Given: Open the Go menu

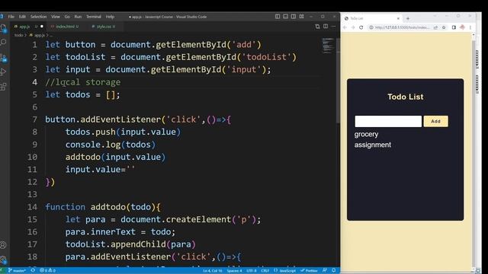Looking at the screenshot, I should 67,17.
